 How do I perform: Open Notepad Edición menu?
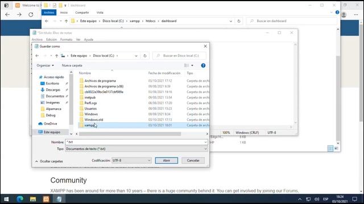tap(51, 40)
